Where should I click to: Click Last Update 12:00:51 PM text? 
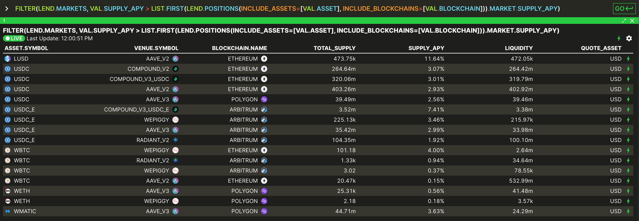coord(59,38)
